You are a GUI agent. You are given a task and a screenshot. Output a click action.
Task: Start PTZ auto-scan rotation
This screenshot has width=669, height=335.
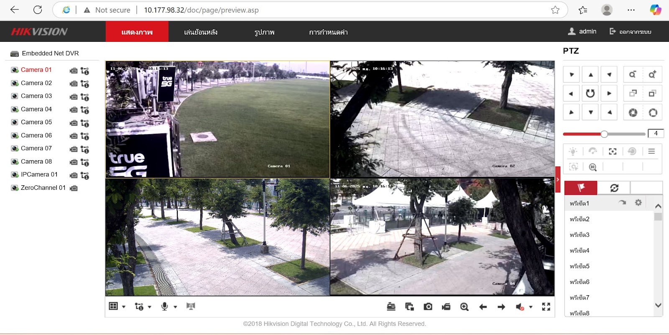[590, 93]
